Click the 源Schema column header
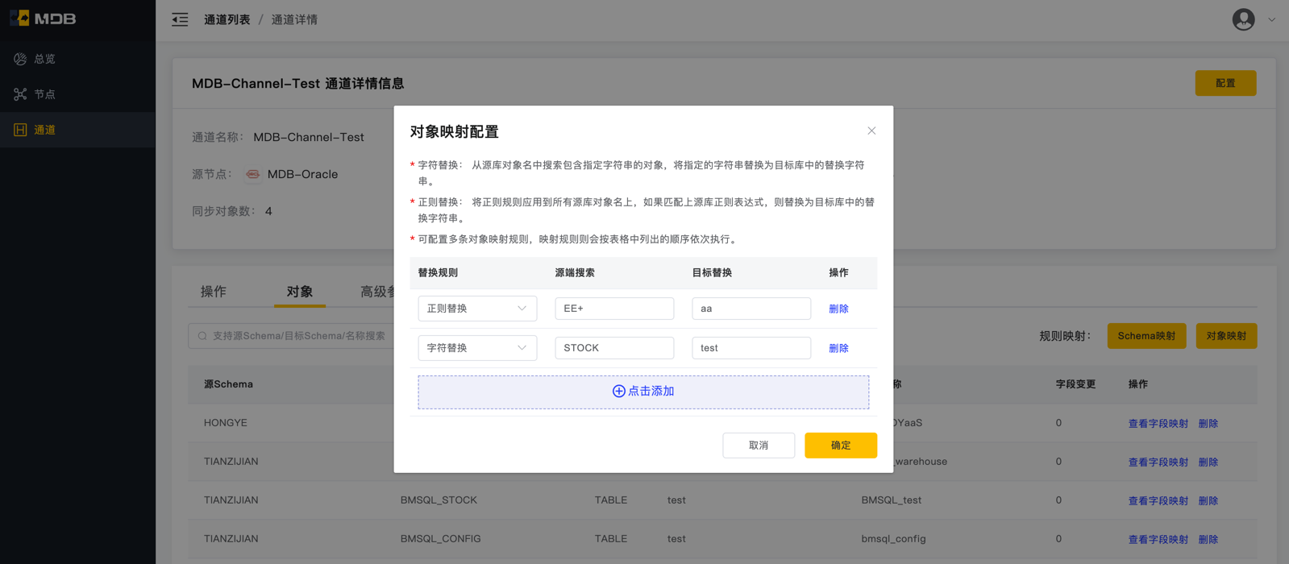This screenshot has height=564, width=1289. click(x=228, y=384)
